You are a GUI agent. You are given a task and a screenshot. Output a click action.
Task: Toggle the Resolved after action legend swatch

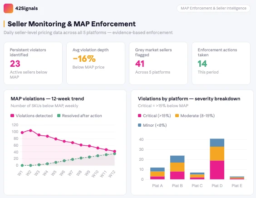point(59,116)
